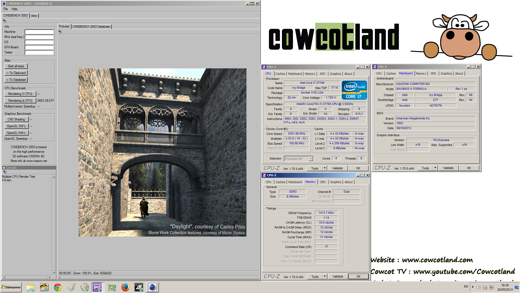Click the CPU-Z icon in the taskbar
The height and width of the screenshot is (293, 520).
point(97,287)
